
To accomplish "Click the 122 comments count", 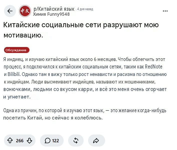I will [x=55, y=141].
